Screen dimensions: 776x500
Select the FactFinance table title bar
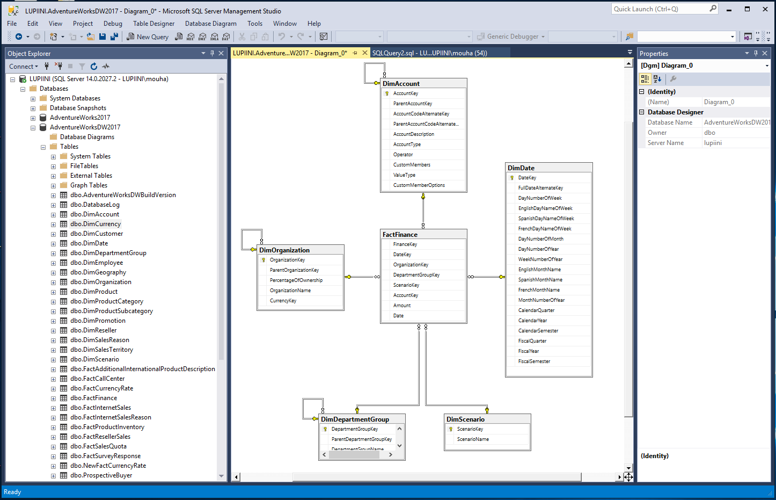[x=423, y=234]
